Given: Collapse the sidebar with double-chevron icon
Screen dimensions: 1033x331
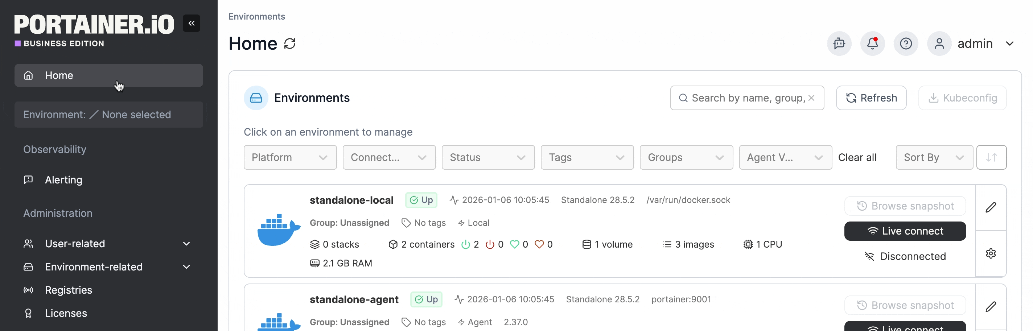Looking at the screenshot, I should click(x=191, y=23).
